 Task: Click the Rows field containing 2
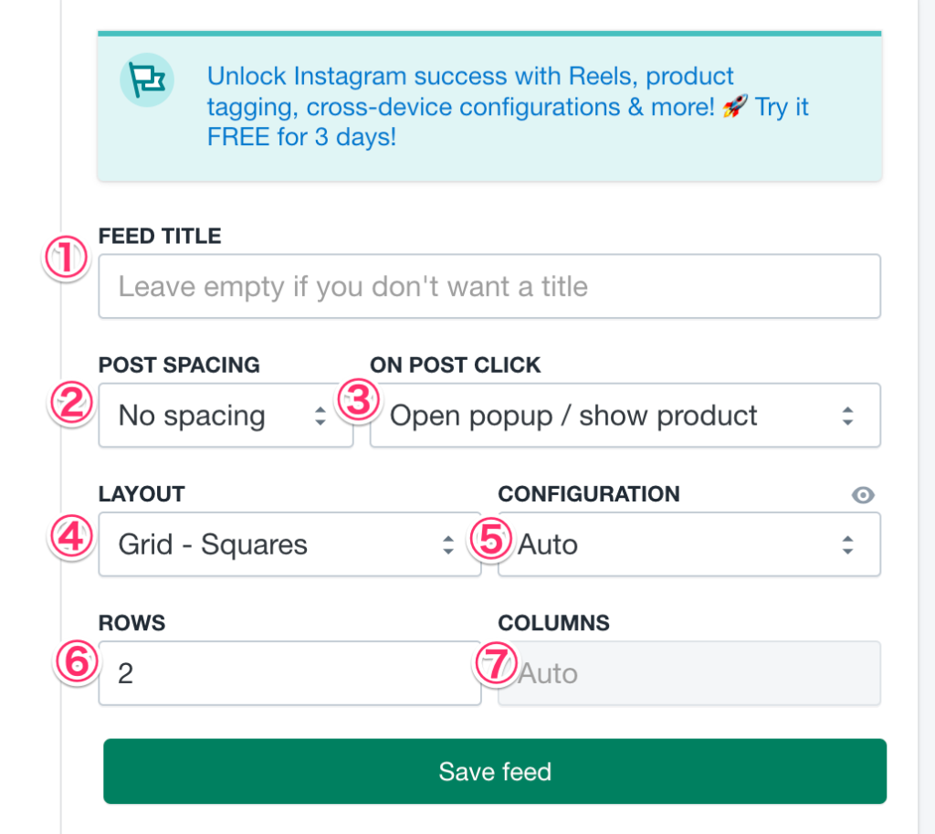(290, 674)
